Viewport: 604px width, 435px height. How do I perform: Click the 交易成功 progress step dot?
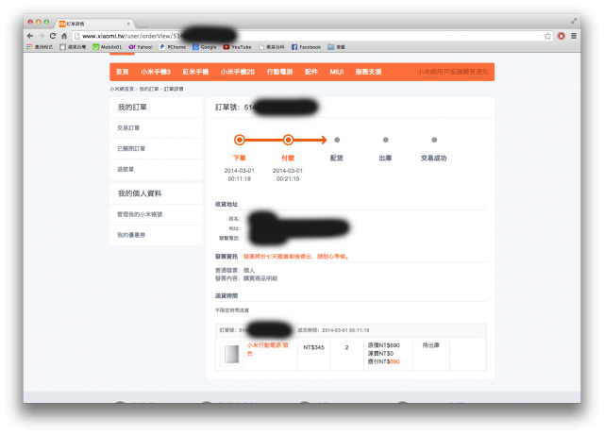[x=434, y=140]
